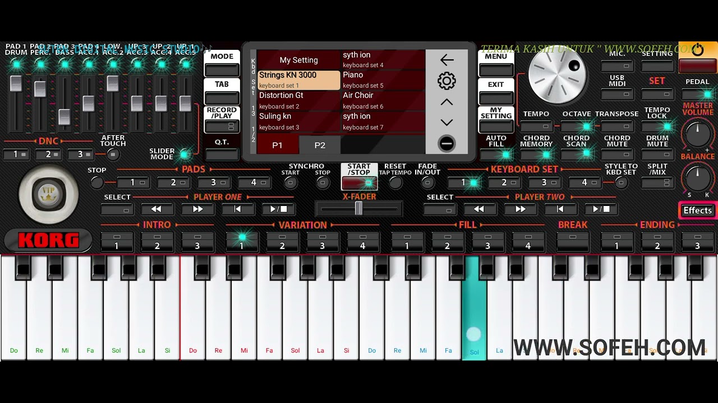Switch to the P2 page tab
The height and width of the screenshot is (403, 718).
click(x=320, y=145)
